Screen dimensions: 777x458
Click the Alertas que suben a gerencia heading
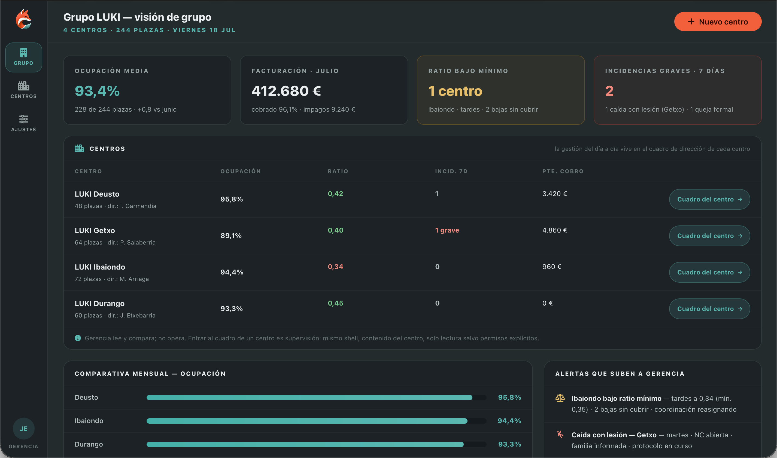[620, 374]
